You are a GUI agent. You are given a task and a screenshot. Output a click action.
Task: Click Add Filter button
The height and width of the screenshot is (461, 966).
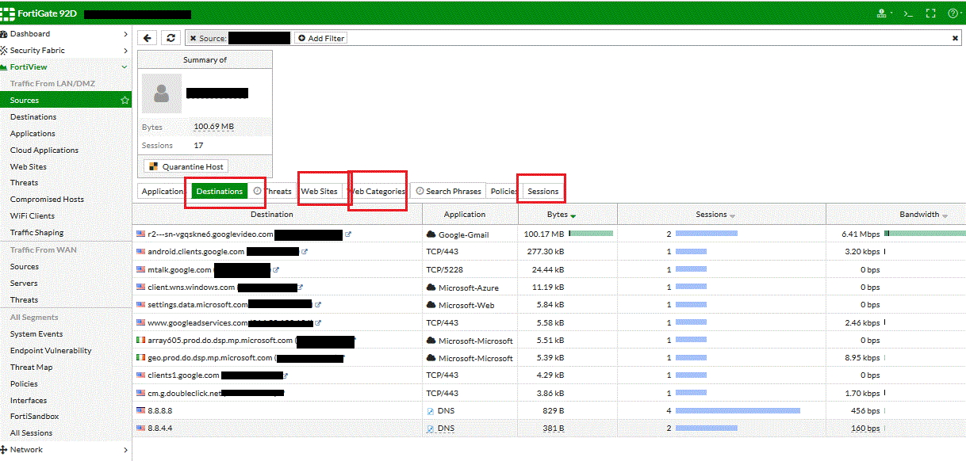pyautogui.click(x=321, y=38)
